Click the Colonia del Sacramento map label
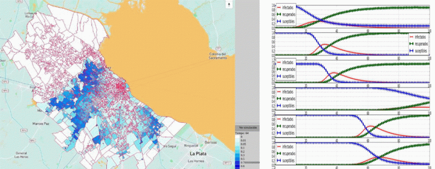 coord(218,56)
